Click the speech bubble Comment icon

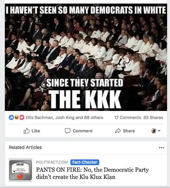(x=67, y=131)
